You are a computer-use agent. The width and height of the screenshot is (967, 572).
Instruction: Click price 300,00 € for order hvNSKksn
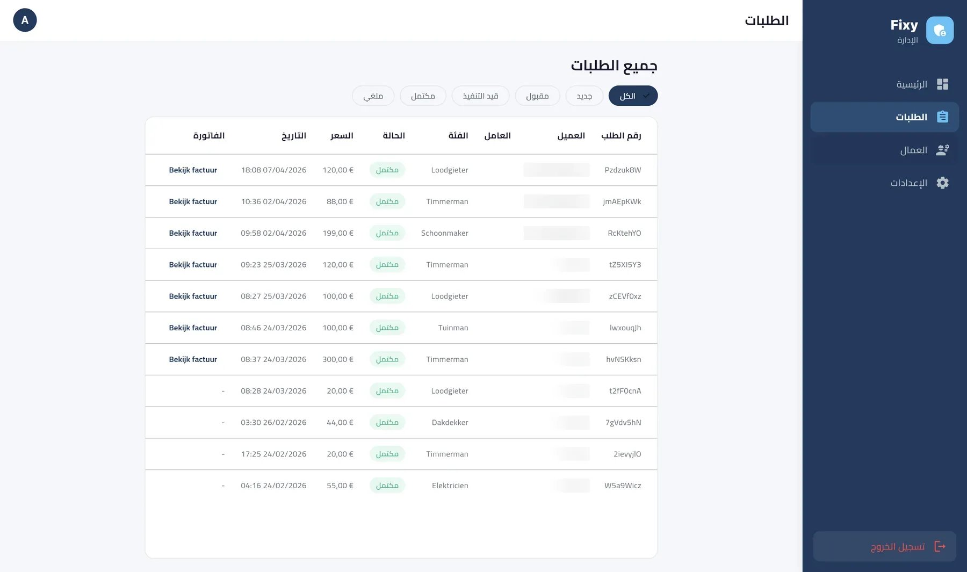[338, 359]
